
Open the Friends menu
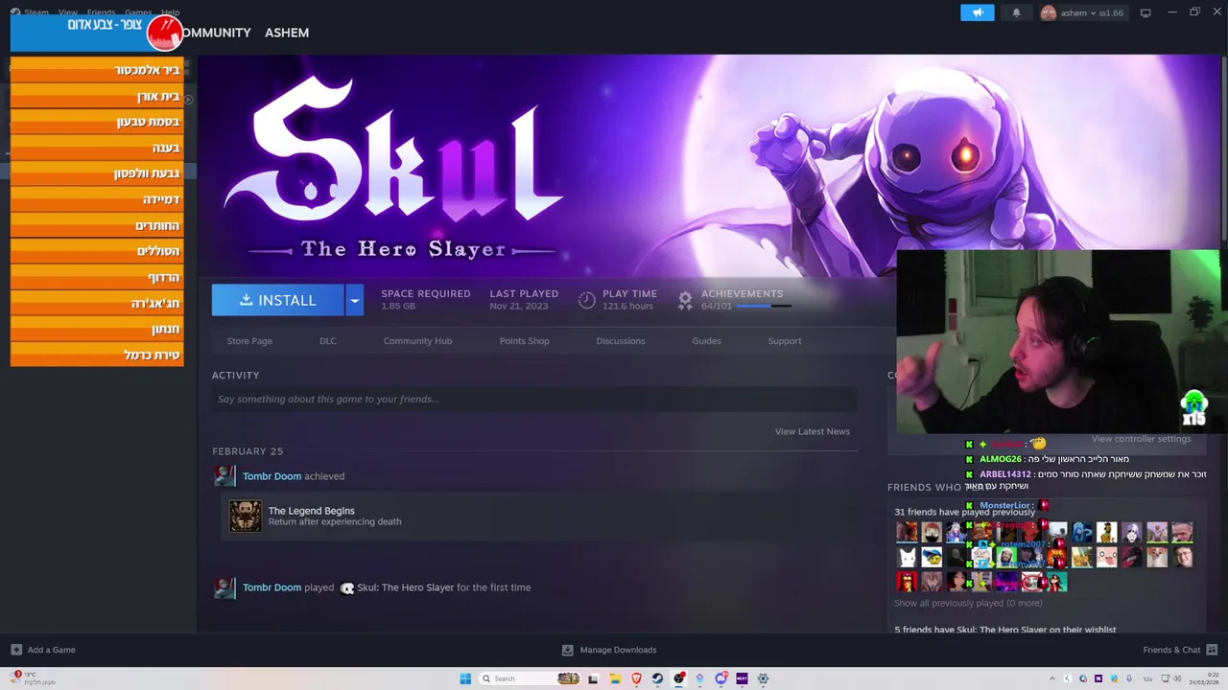tap(101, 12)
